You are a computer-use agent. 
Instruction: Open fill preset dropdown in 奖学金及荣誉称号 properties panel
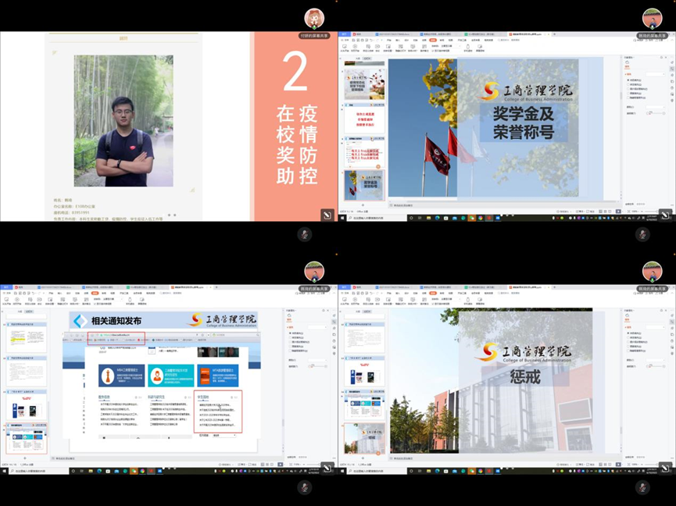(x=656, y=74)
